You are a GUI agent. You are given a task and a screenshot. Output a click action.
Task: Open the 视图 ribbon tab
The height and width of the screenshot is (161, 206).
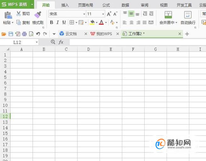point(164,5)
